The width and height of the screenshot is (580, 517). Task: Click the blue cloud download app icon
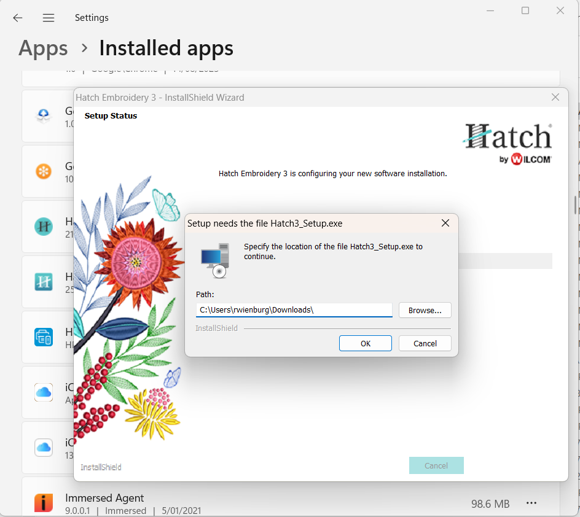[44, 116]
